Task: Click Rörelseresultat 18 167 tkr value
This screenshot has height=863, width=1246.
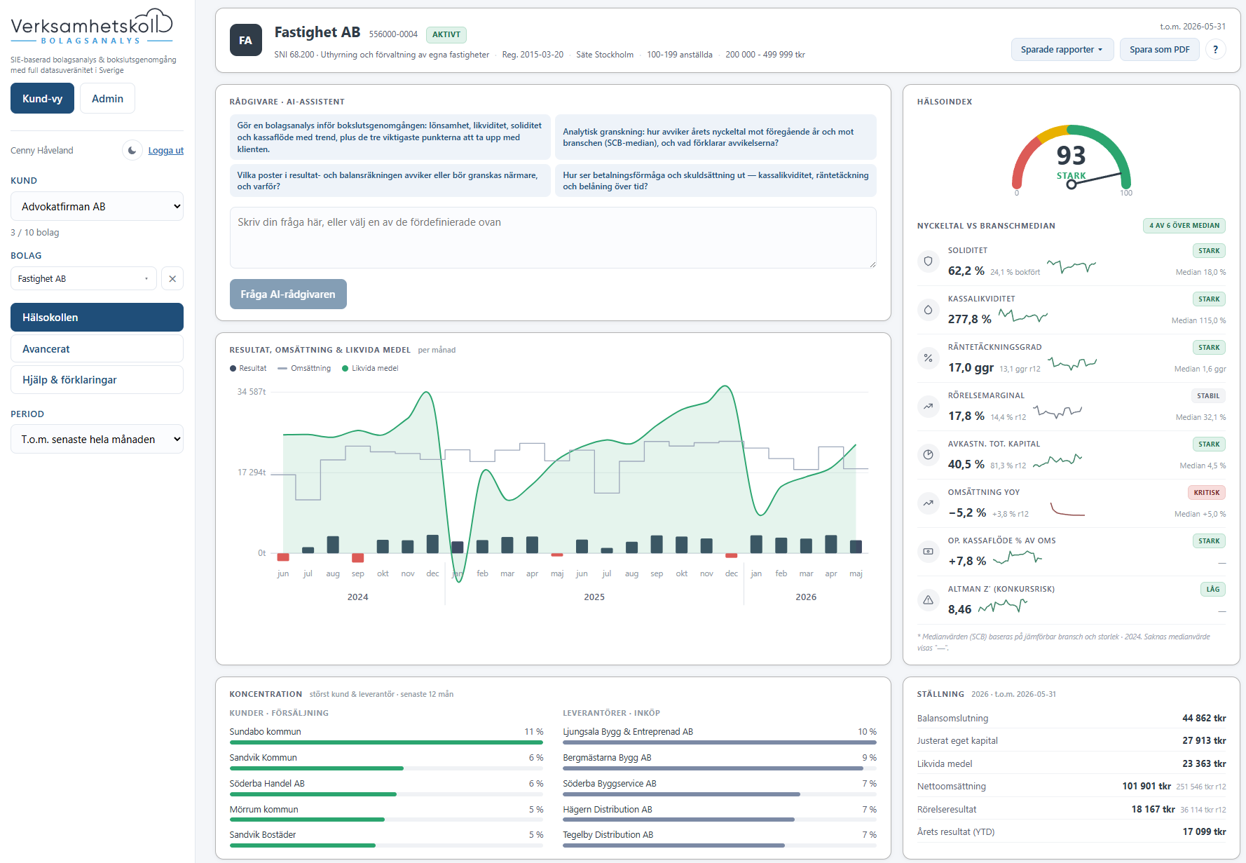Action: tap(1153, 809)
